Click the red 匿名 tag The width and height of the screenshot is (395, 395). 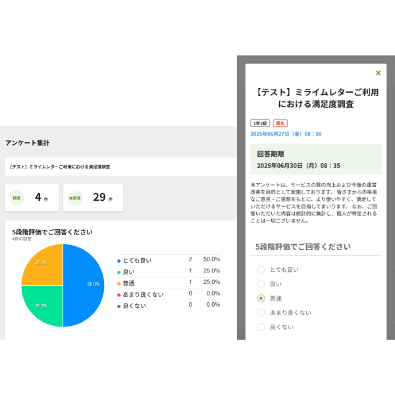click(x=280, y=123)
